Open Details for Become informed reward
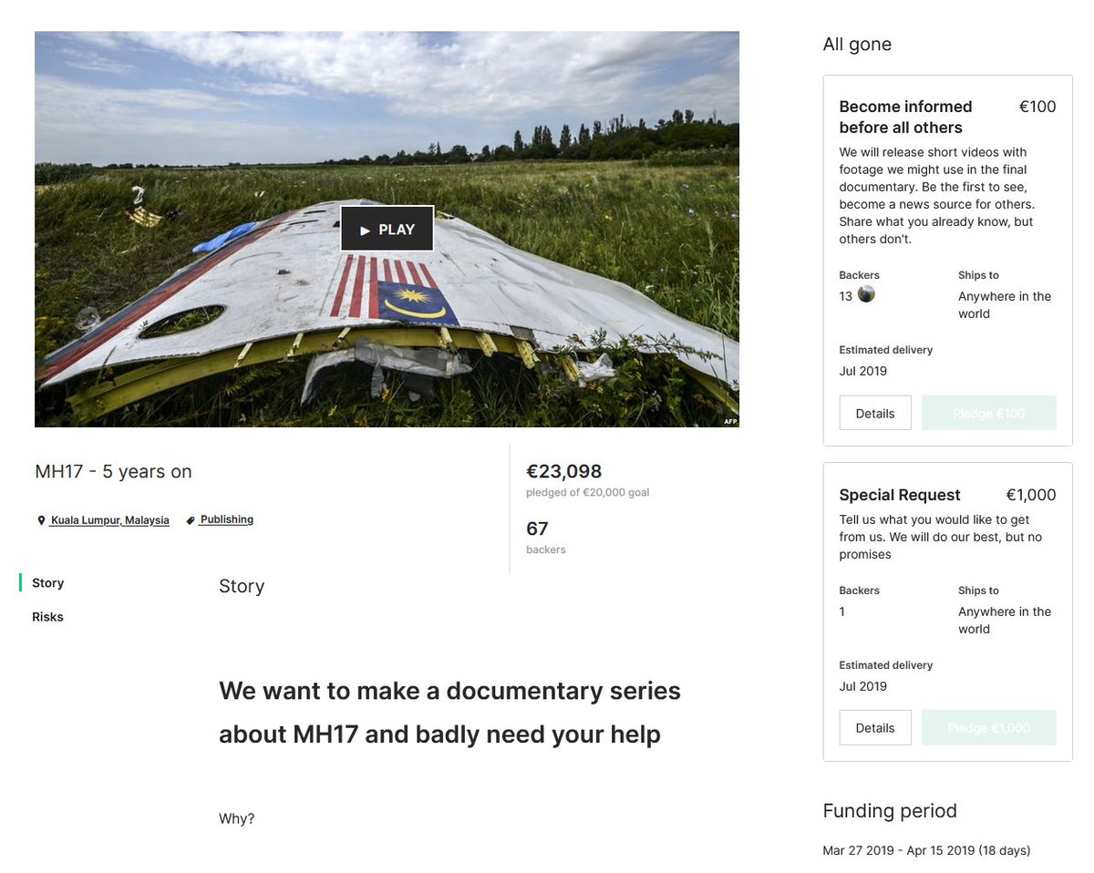This screenshot has width=1094, height=873. click(875, 413)
